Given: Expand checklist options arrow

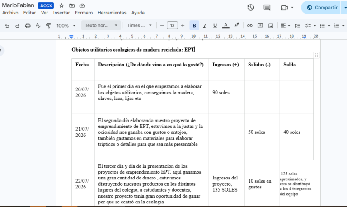Looking at the screenshot, I should tap(314, 26).
